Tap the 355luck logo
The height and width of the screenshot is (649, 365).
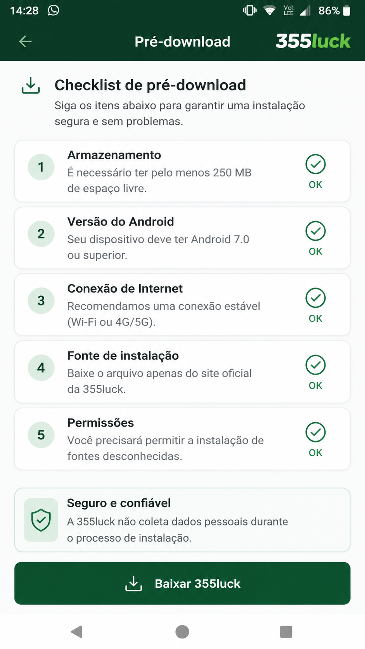(313, 41)
